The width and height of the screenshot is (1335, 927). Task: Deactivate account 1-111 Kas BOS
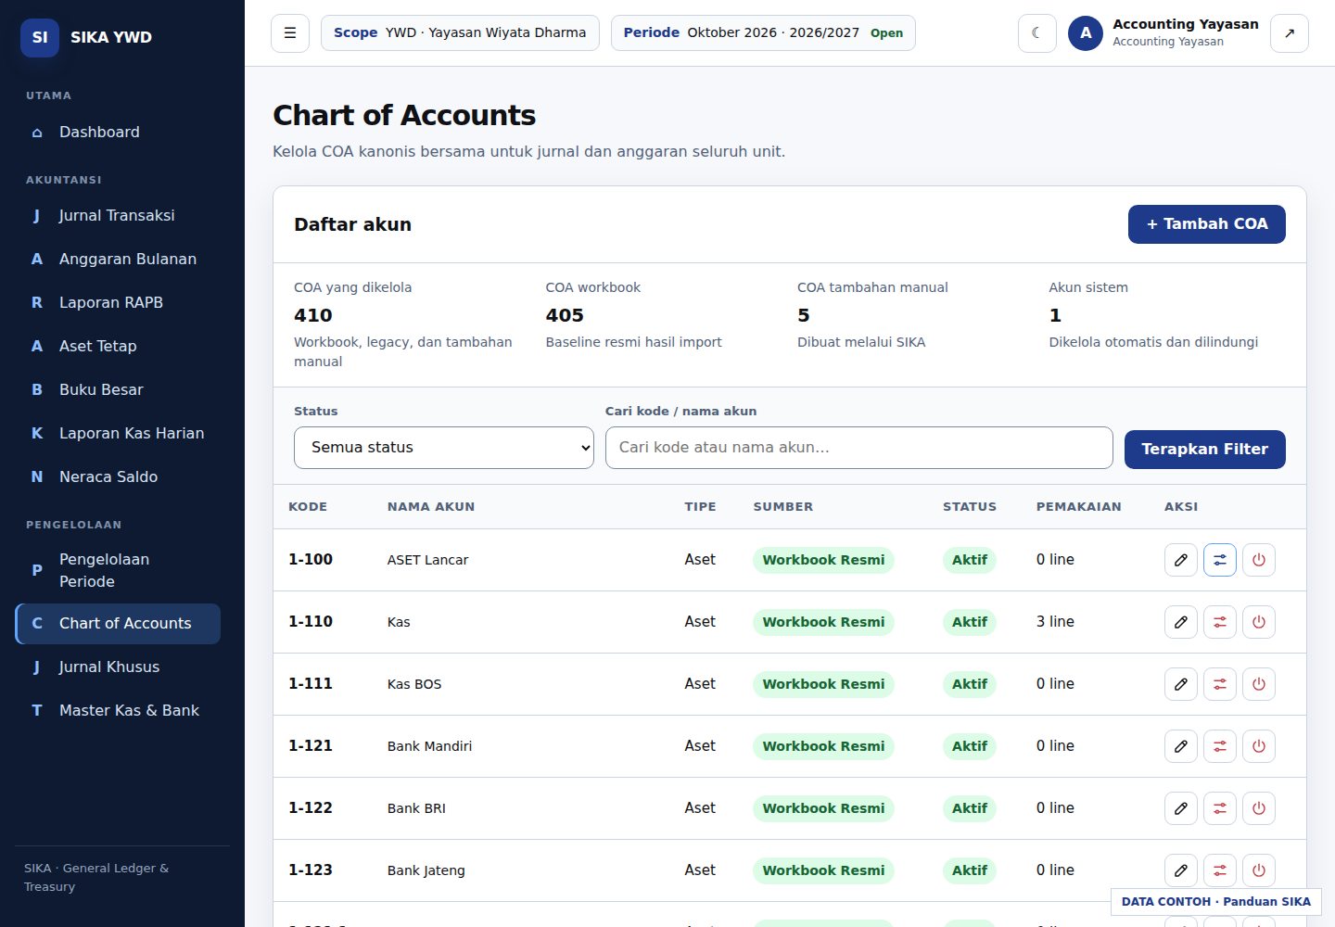coord(1259,684)
